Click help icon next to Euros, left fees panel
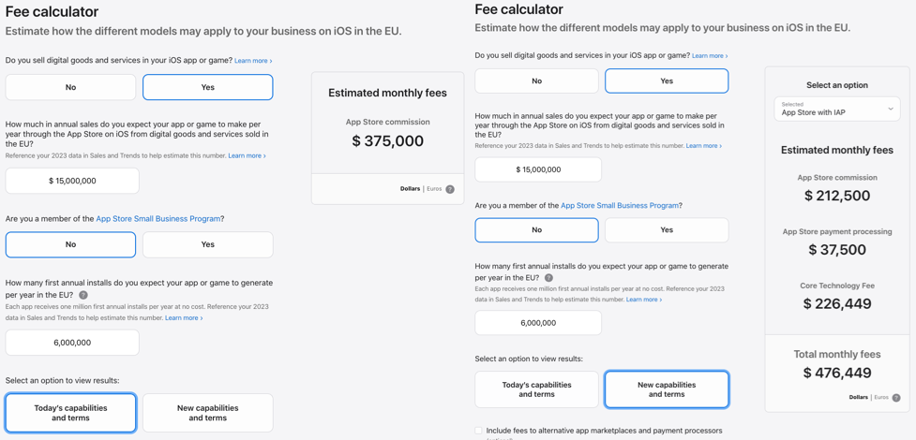 [450, 189]
